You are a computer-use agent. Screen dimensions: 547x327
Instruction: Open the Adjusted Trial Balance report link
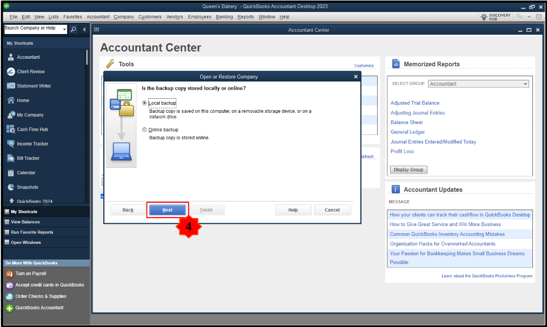[415, 103]
